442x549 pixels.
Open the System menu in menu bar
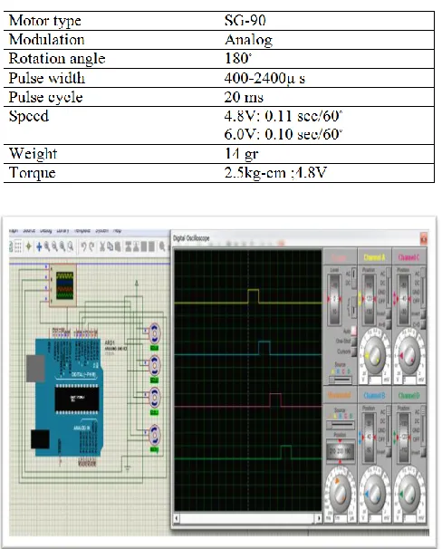point(101,231)
